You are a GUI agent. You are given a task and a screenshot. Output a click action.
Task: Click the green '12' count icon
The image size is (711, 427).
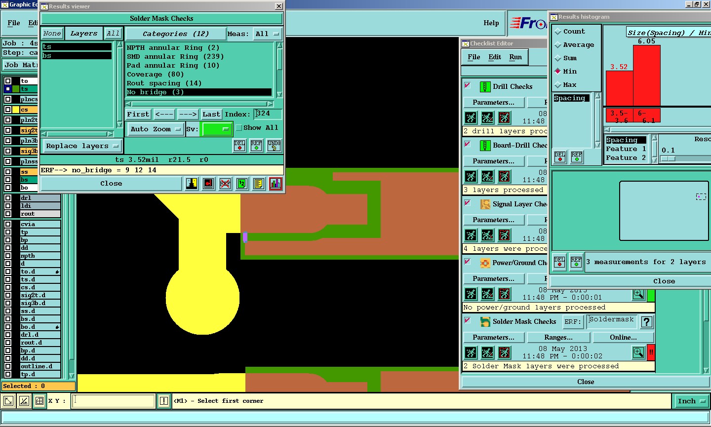(x=242, y=184)
